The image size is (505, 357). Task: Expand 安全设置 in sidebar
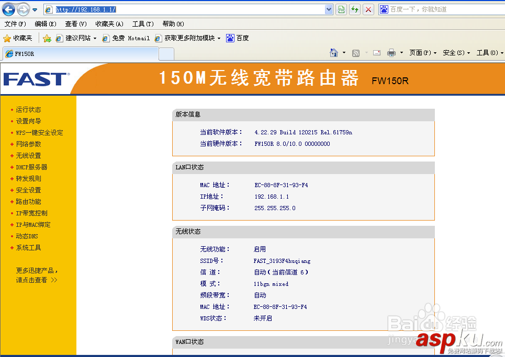pyautogui.click(x=28, y=190)
